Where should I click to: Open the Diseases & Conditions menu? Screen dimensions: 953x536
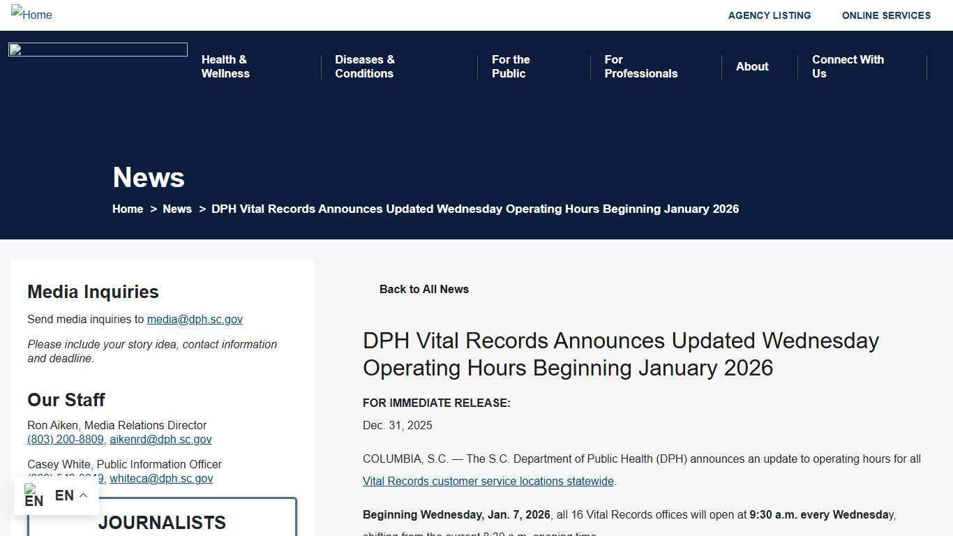(x=365, y=66)
